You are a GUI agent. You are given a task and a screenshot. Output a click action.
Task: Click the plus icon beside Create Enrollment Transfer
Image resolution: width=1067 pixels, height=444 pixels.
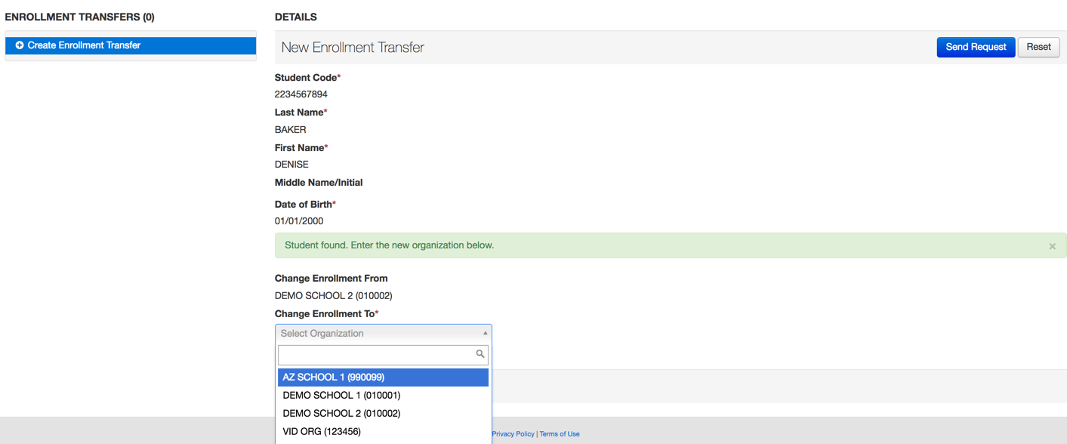point(20,45)
